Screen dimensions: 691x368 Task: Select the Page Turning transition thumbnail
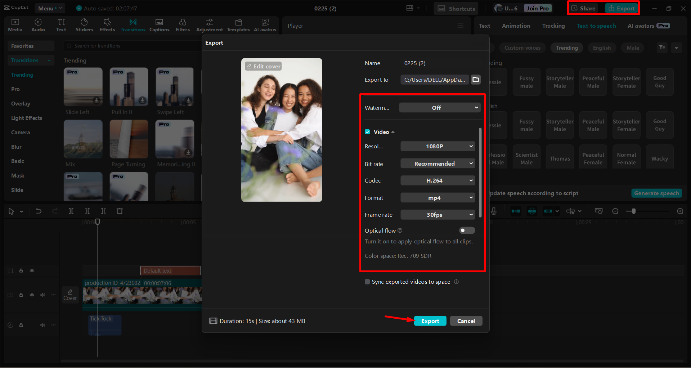tap(129, 139)
